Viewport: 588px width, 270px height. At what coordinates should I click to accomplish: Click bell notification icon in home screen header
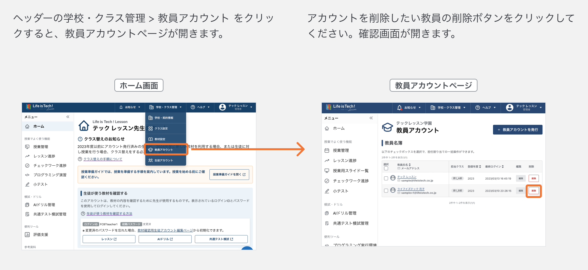coord(121,107)
